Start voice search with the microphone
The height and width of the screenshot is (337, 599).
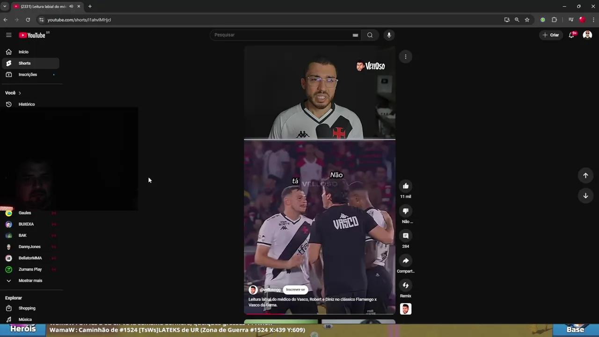coord(389,35)
